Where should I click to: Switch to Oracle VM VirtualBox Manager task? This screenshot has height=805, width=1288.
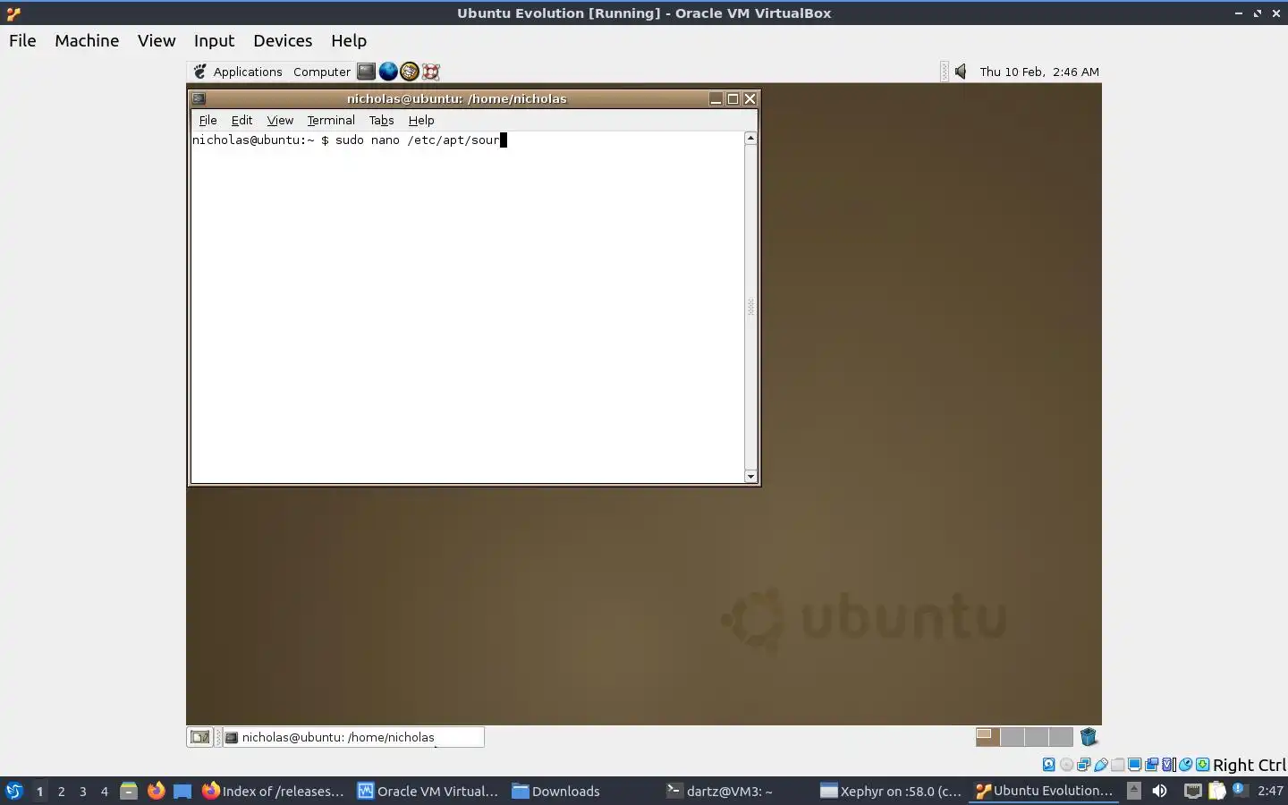point(428,791)
